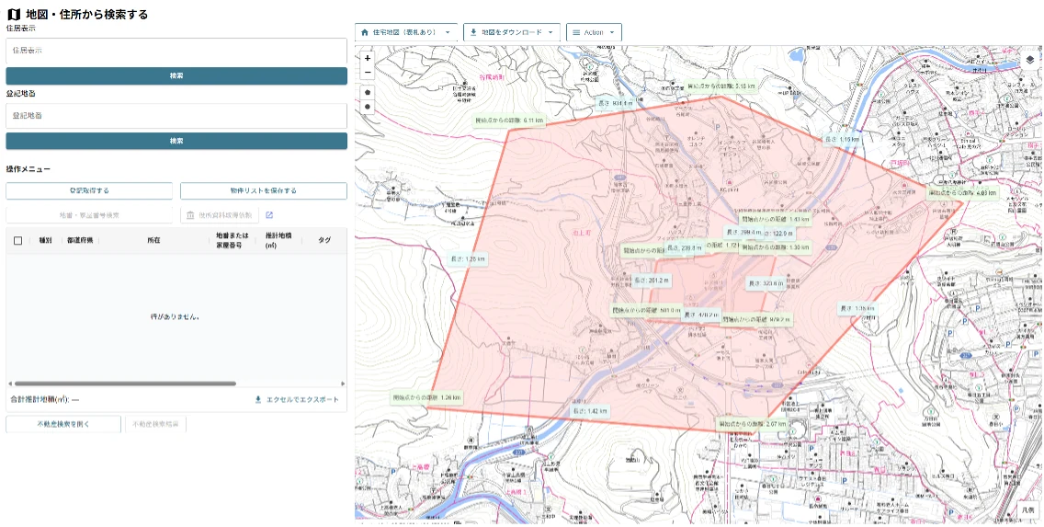This screenshot has width=1044, height=527.
Task: Click the タグ column header
Action: [324, 241]
